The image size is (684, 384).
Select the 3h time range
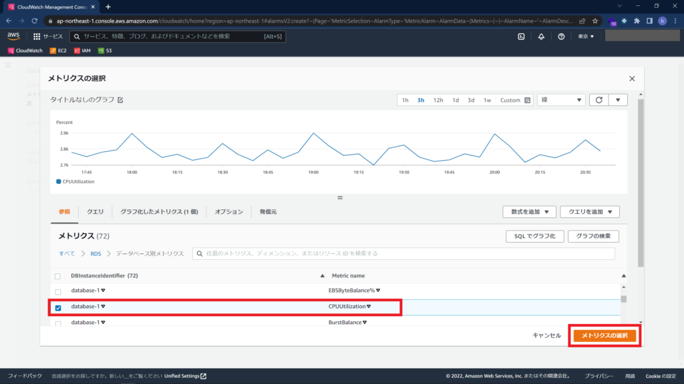(x=421, y=99)
